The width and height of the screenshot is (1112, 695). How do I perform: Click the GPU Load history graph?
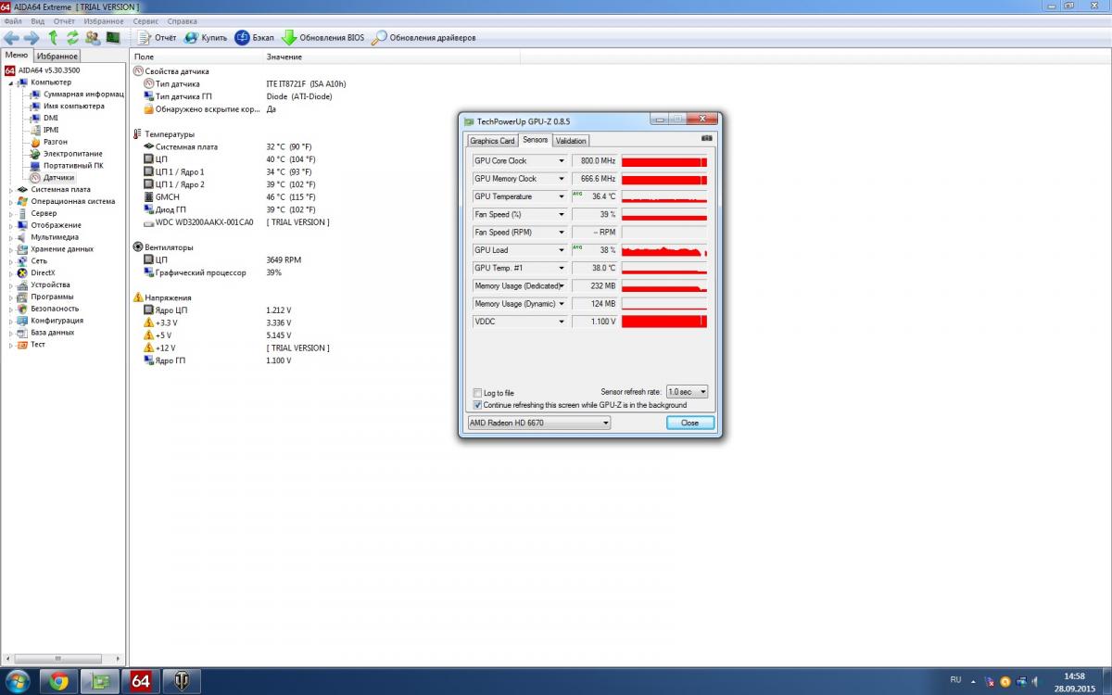[x=664, y=250]
